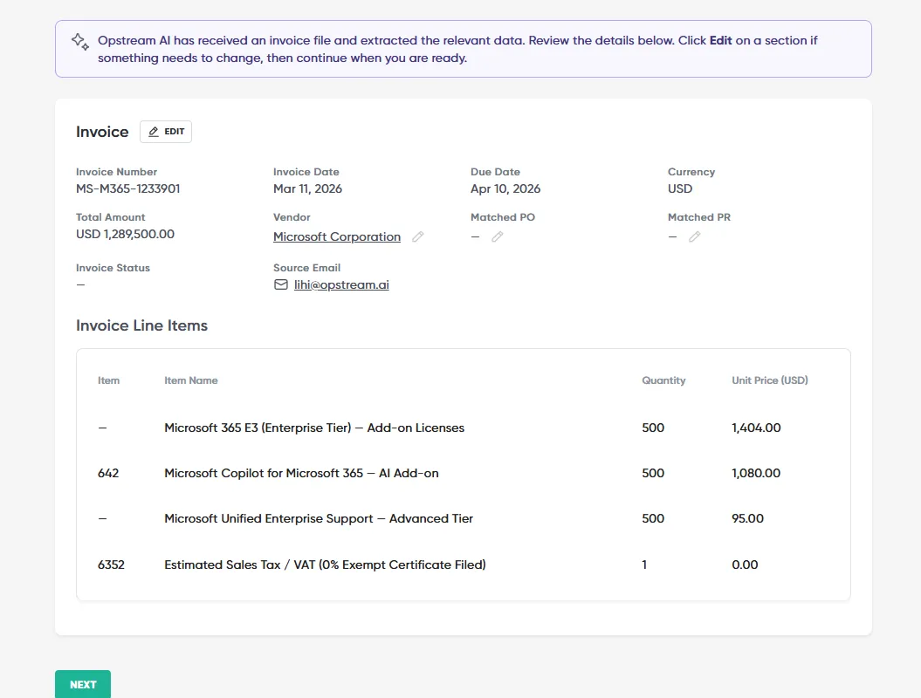This screenshot has width=921, height=698.
Task: Click the envelope icon by Source Email
Action: [281, 284]
